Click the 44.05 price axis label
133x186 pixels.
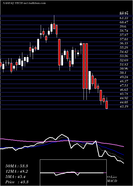click(124, 102)
